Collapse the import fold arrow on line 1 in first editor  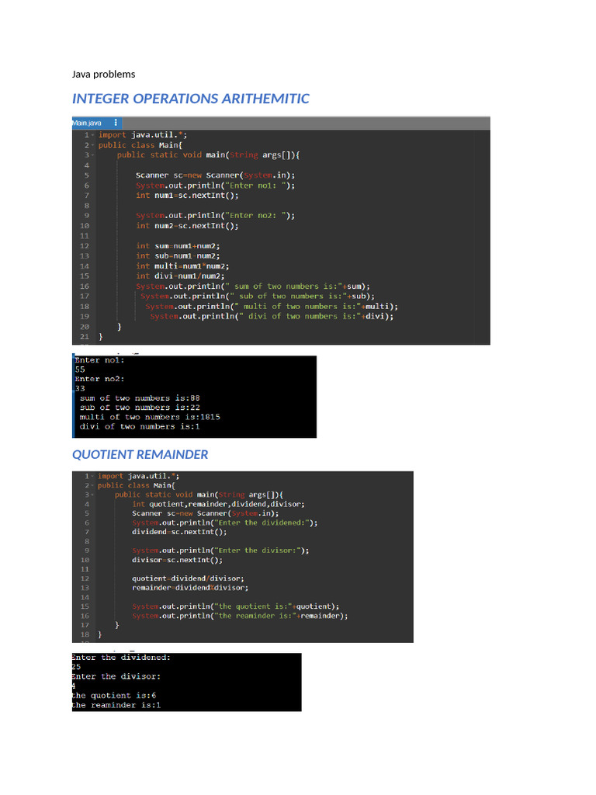[92, 135]
